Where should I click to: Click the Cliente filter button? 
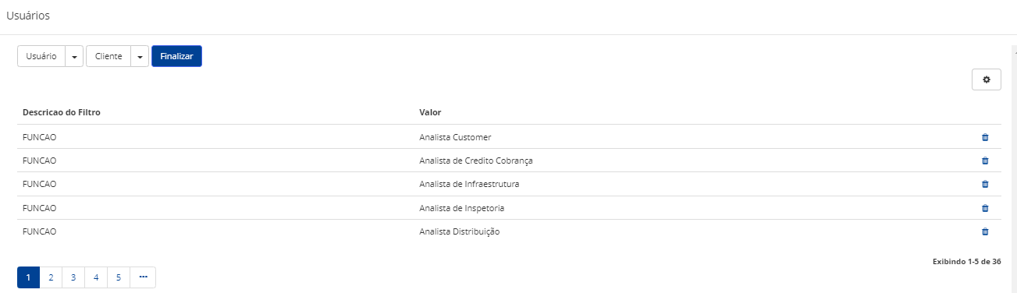[108, 57]
